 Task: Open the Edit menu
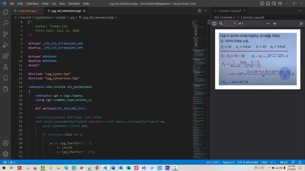[20, 3]
